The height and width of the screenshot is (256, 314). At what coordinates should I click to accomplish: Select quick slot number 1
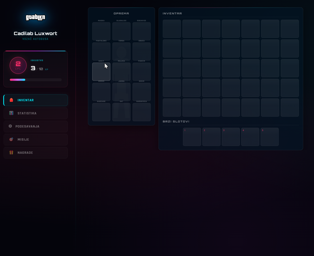pos(192,137)
